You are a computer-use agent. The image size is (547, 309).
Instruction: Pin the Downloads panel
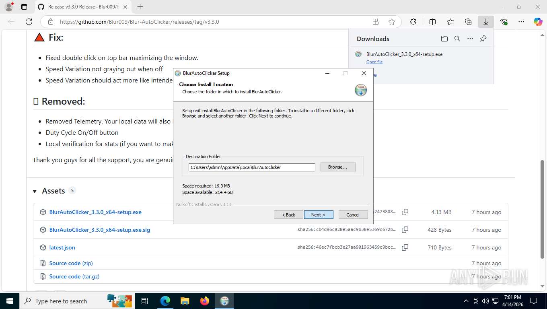(x=483, y=39)
